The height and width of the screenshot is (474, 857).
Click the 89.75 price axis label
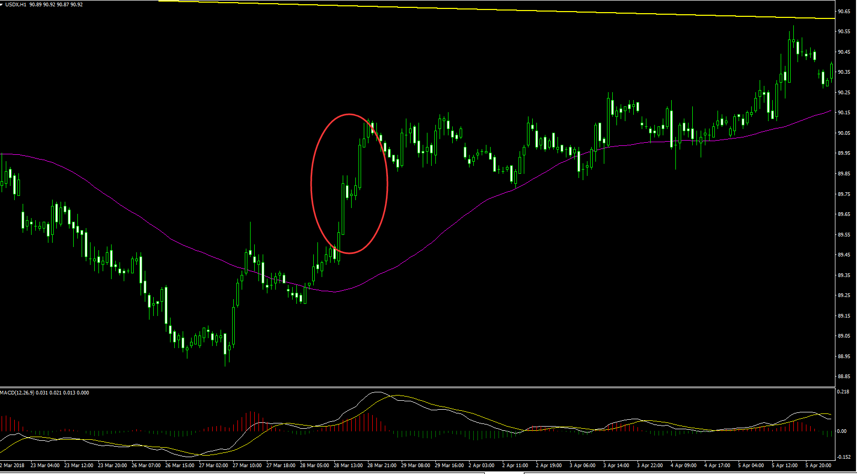[844, 194]
